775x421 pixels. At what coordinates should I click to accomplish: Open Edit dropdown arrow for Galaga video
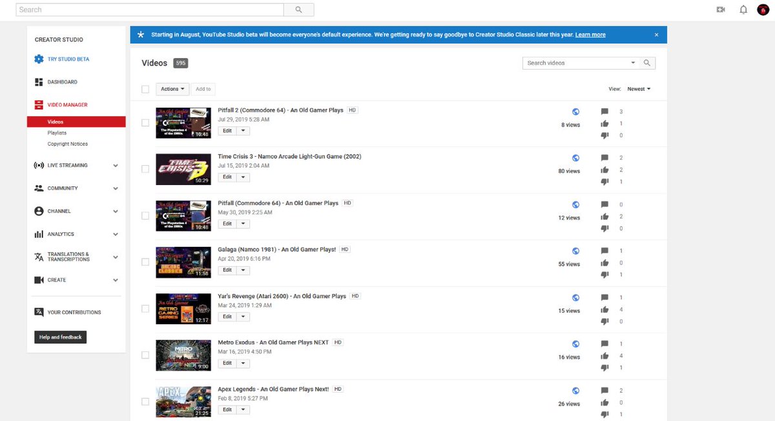243,270
